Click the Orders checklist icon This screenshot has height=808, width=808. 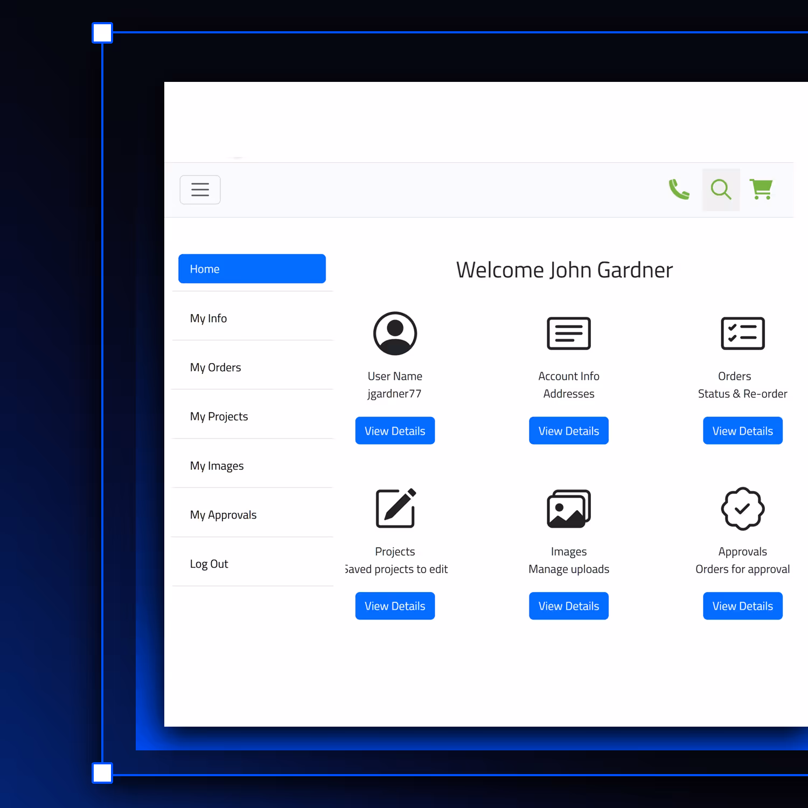pos(742,333)
